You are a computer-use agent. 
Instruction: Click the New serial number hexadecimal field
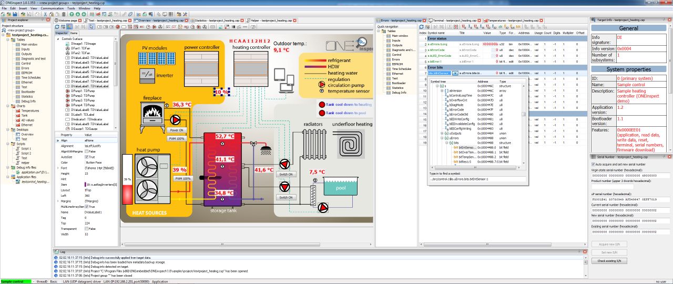(630, 221)
